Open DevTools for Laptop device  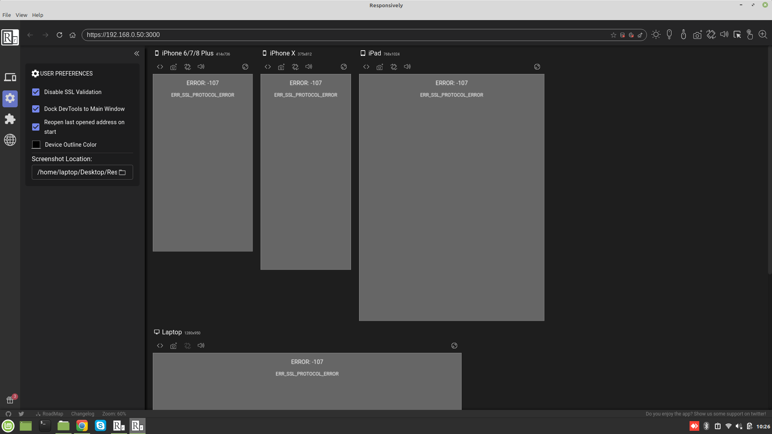coord(160,346)
